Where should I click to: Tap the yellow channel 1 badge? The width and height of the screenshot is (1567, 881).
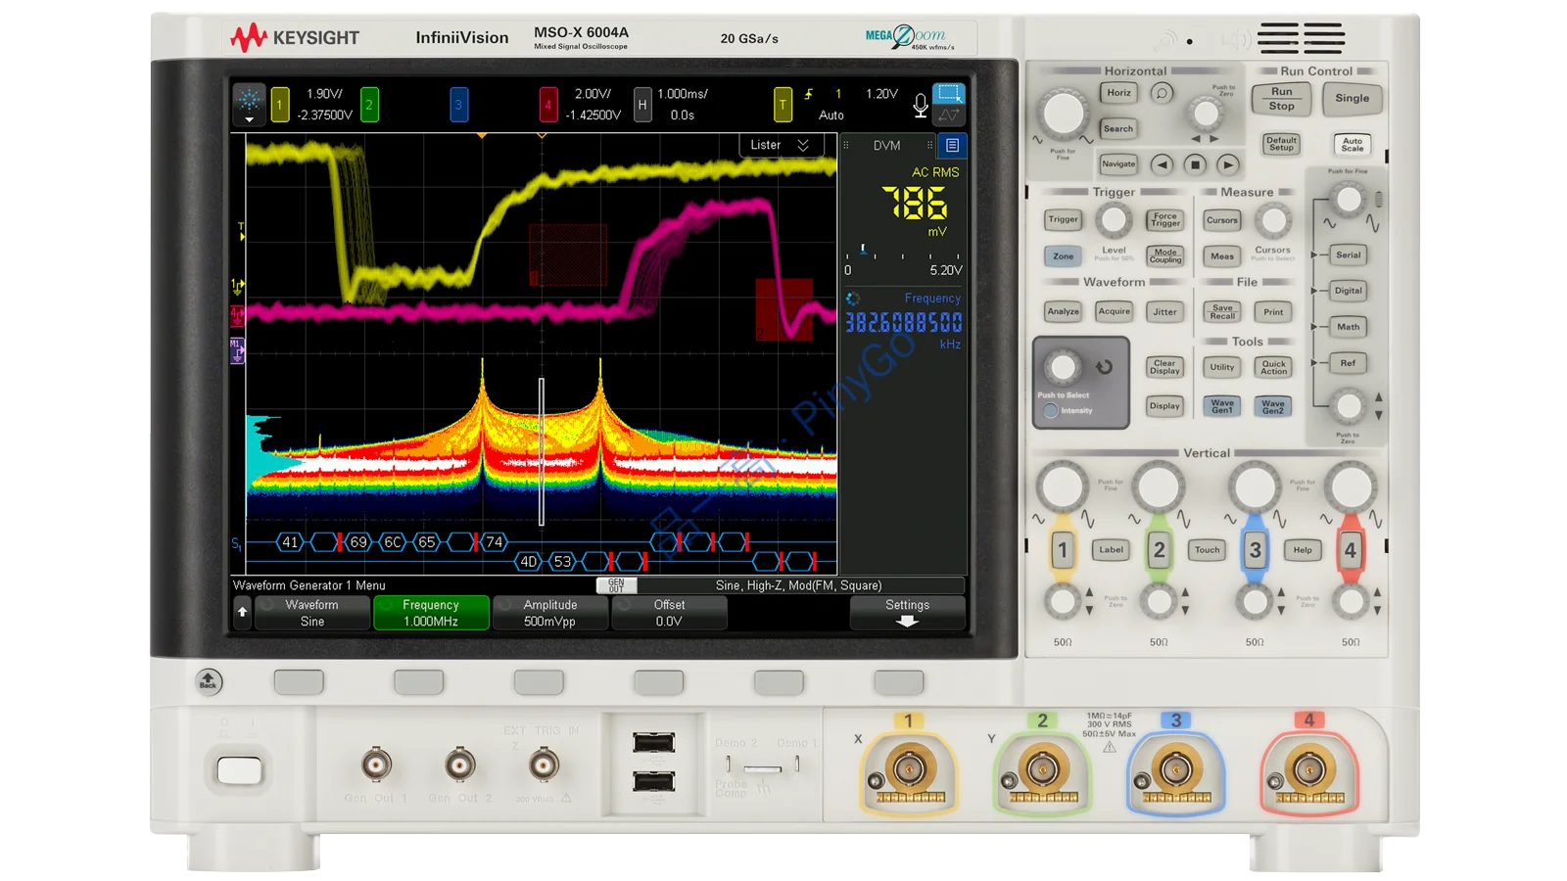[280, 105]
